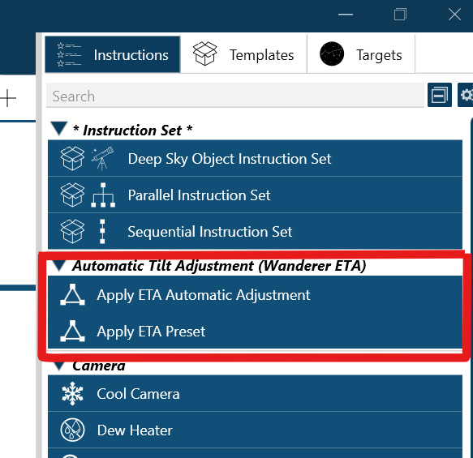Open the gear settings beside search

(x=466, y=95)
